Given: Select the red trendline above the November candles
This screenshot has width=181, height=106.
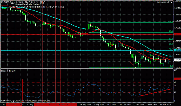Looking at the screenshot, I should click(x=157, y=55).
